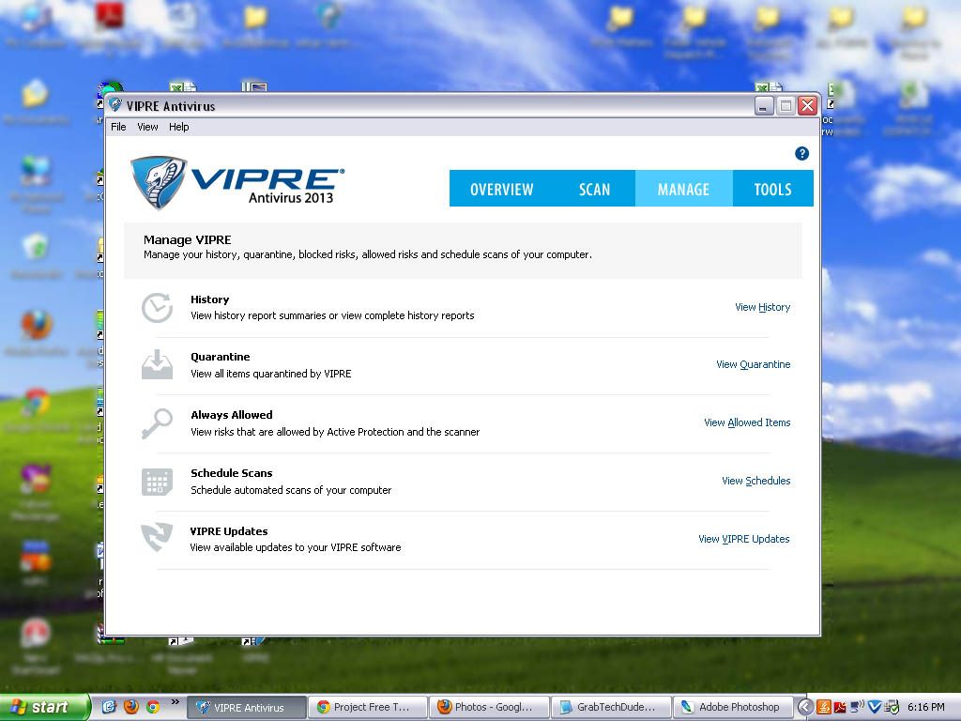Click the Show Desktop quick launch icon
Viewport: 961px width, 721px height.
(109, 707)
